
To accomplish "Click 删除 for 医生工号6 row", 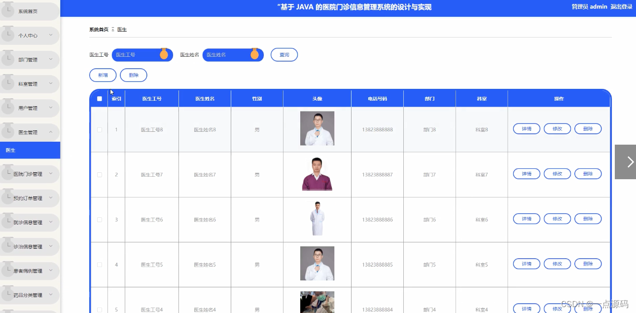I will click(x=588, y=219).
